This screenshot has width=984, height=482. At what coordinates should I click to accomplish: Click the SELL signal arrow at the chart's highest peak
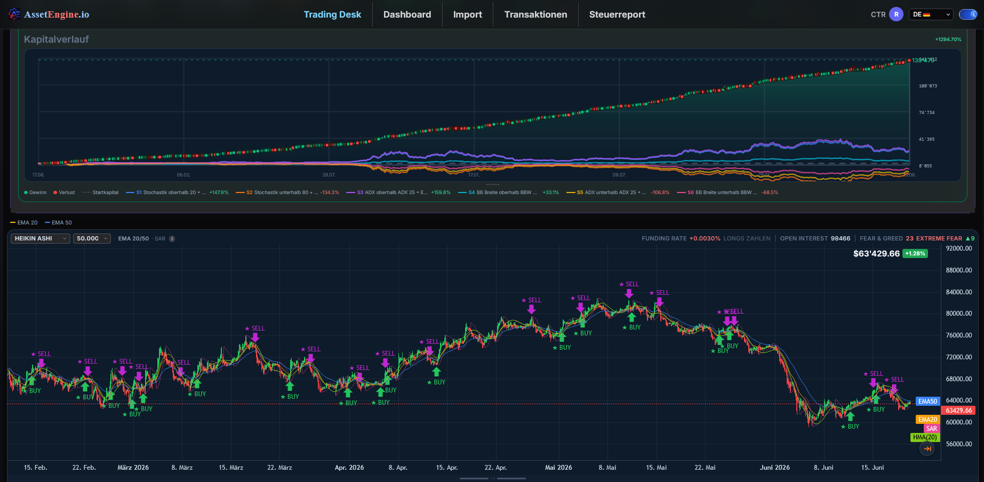tap(629, 293)
